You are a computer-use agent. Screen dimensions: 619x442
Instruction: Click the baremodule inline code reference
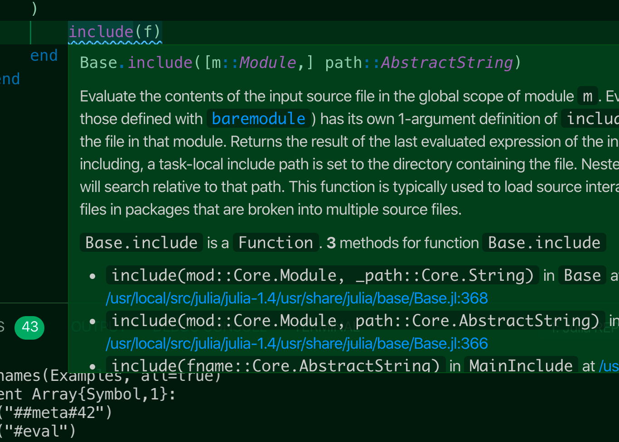(x=258, y=119)
